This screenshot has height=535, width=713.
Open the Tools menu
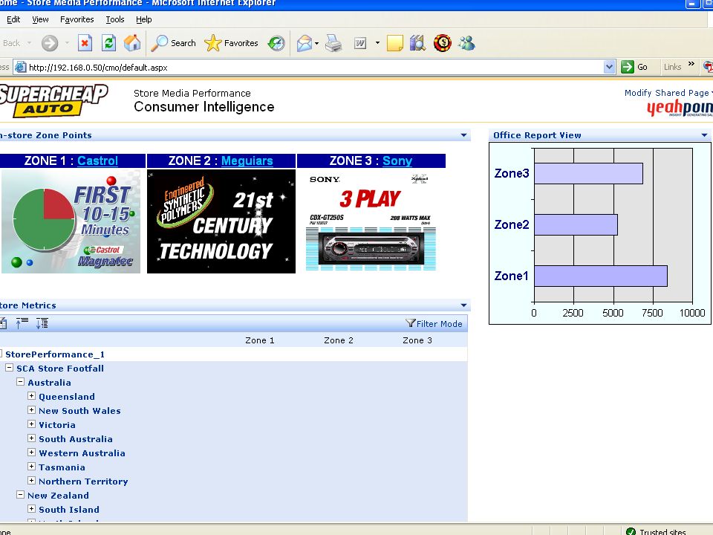pos(115,19)
